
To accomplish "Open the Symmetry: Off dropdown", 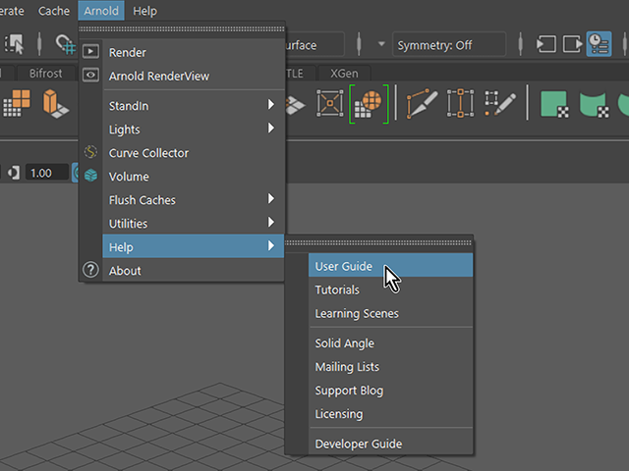I will (449, 45).
